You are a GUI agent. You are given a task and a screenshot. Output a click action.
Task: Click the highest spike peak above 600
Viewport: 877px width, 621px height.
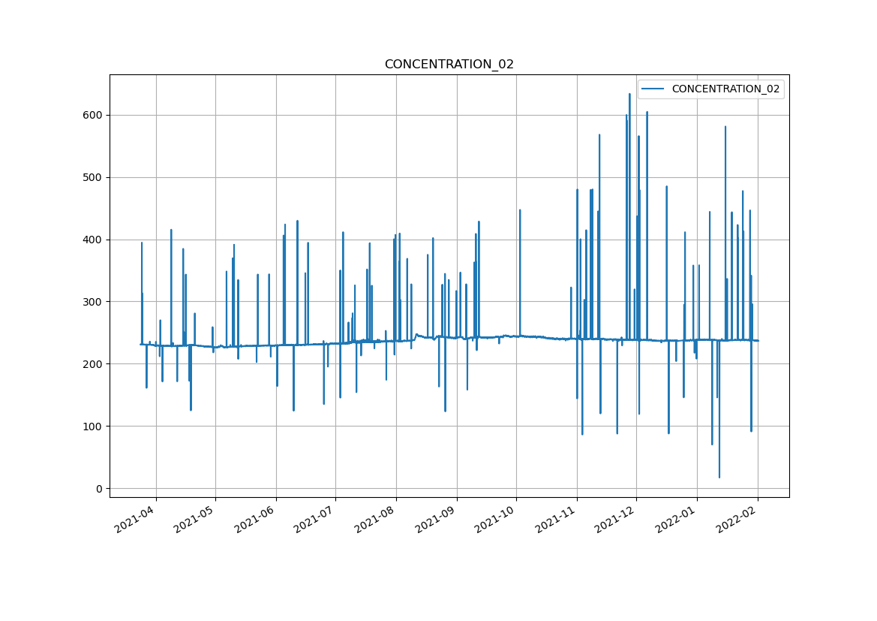(x=629, y=95)
